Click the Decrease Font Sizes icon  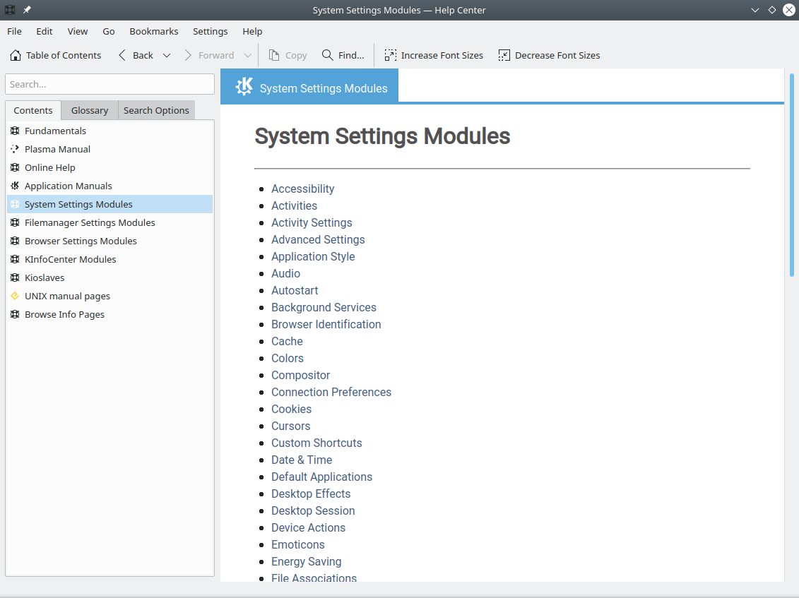tap(504, 55)
